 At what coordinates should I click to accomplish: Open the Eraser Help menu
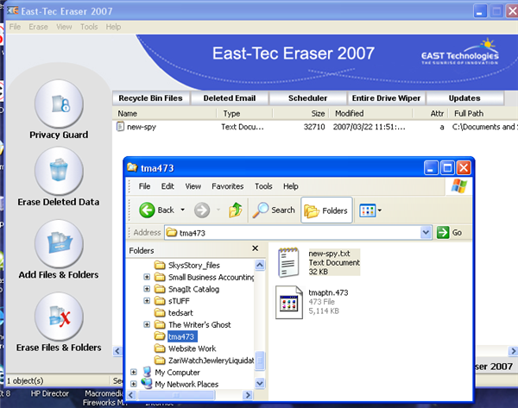[x=113, y=27]
